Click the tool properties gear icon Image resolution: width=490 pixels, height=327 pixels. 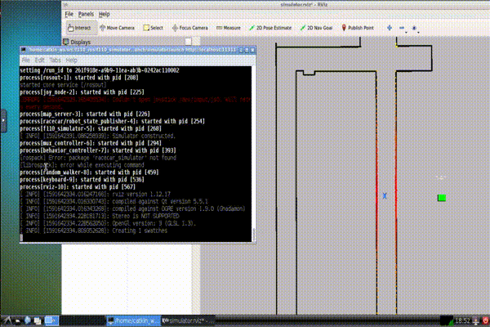(414, 28)
